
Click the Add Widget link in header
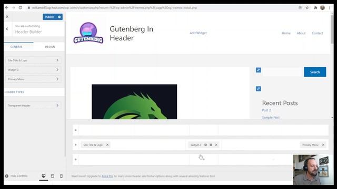[x=198, y=33]
